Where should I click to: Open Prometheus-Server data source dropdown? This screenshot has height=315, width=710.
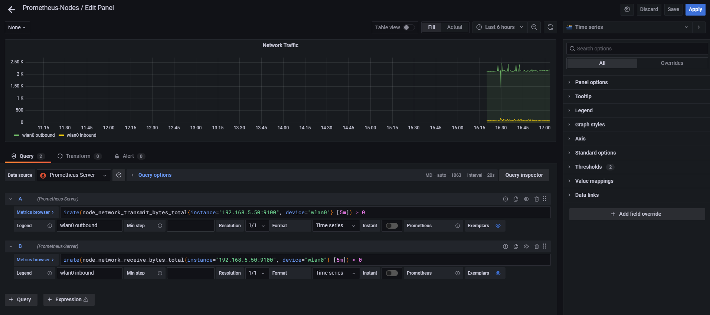coord(73,175)
